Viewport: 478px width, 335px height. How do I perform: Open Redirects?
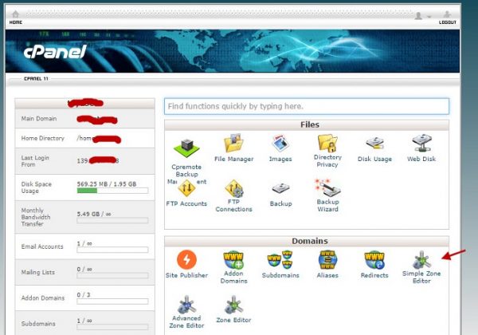(374, 260)
